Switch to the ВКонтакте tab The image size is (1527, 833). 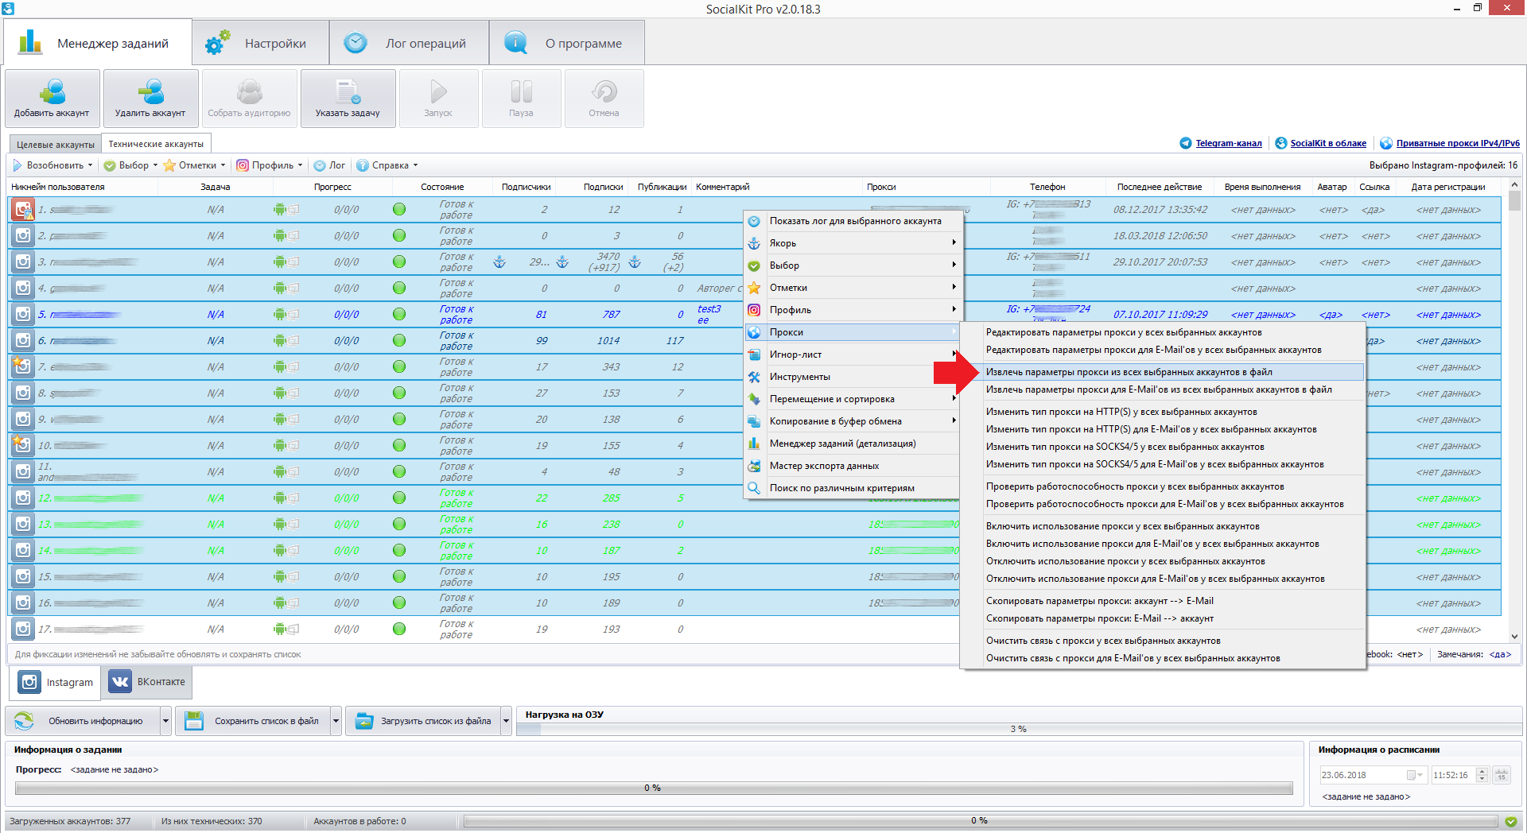point(147,682)
